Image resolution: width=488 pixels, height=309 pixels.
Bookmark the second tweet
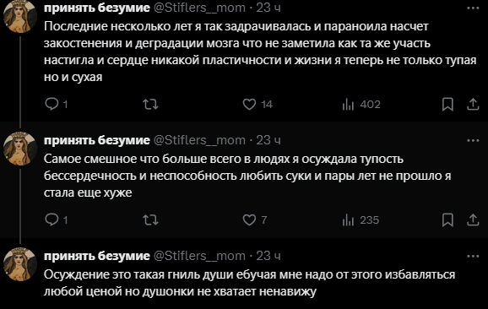coord(447,220)
